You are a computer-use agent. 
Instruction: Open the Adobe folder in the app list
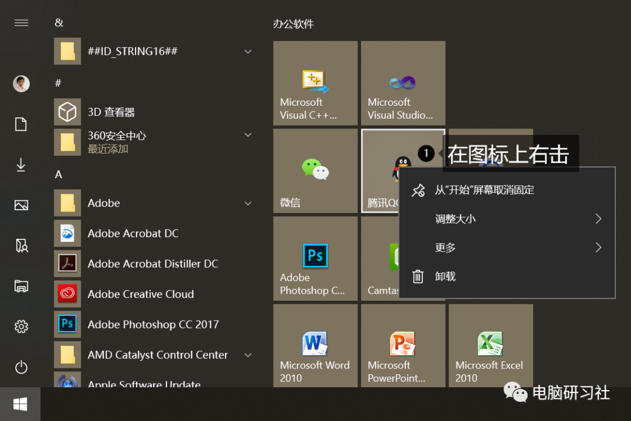155,203
